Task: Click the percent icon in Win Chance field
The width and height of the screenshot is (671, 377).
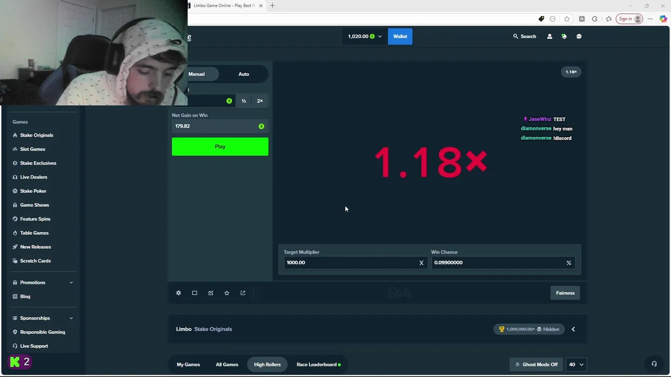Action: 569,263
